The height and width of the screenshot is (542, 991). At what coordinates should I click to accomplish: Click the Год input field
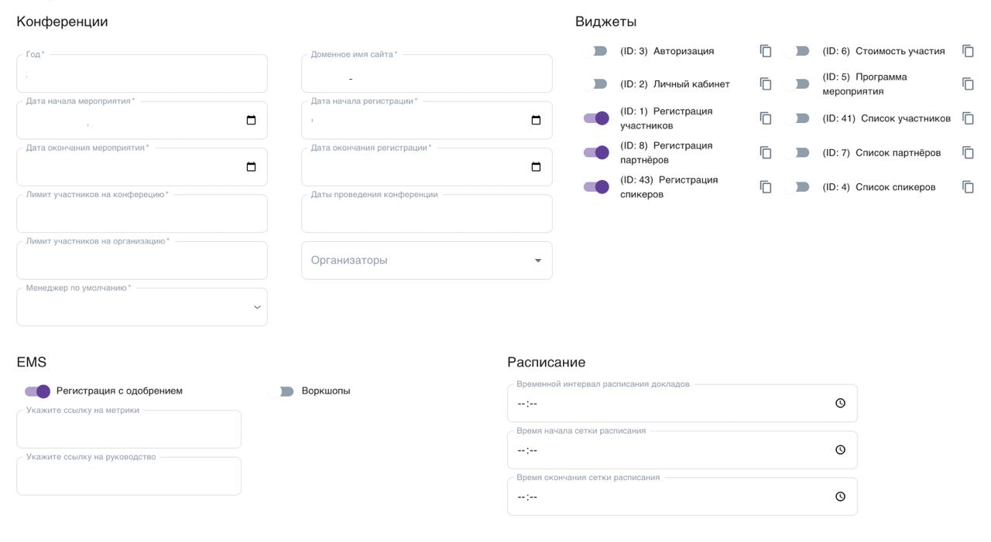142,75
